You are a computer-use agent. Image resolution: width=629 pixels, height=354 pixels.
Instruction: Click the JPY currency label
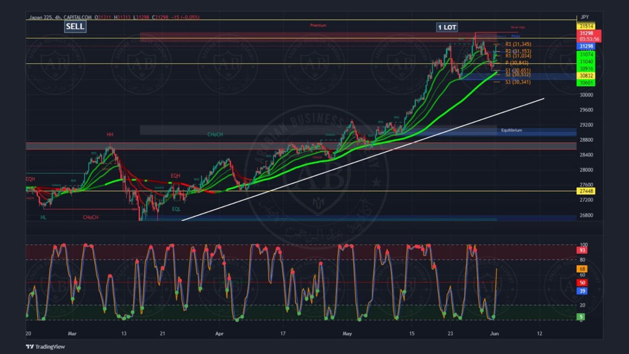point(585,17)
